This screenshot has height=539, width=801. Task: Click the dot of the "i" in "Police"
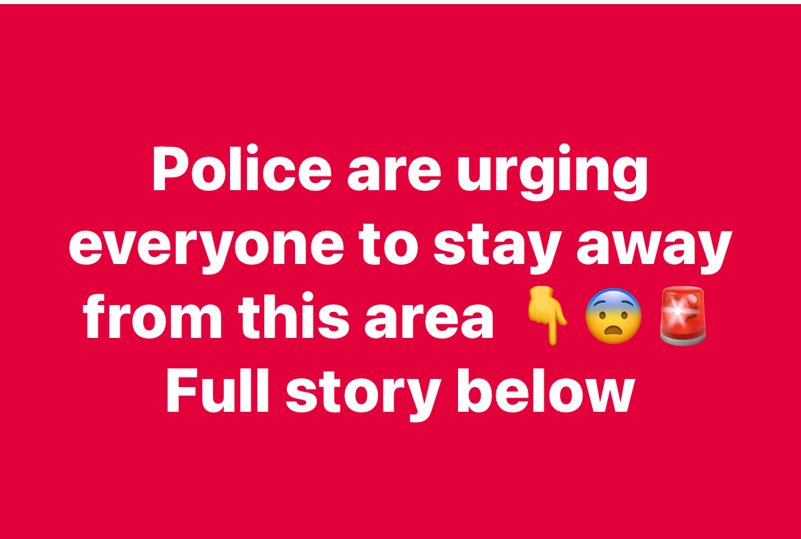tap(252, 148)
